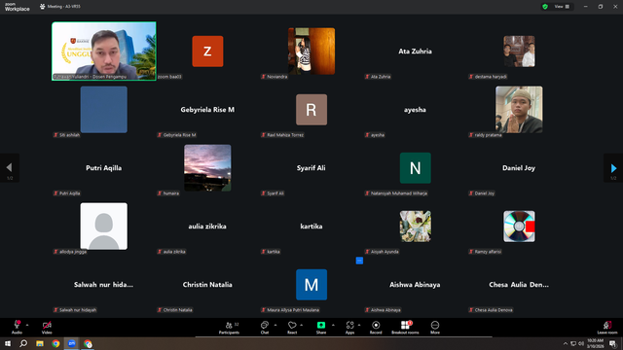The width and height of the screenshot is (623, 350).
Task: Start camera with the Video button
Action: [47, 328]
